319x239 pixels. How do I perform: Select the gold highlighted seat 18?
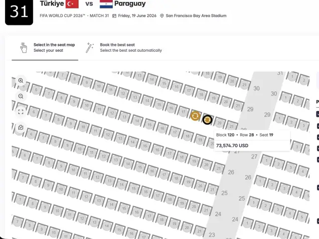click(x=195, y=116)
